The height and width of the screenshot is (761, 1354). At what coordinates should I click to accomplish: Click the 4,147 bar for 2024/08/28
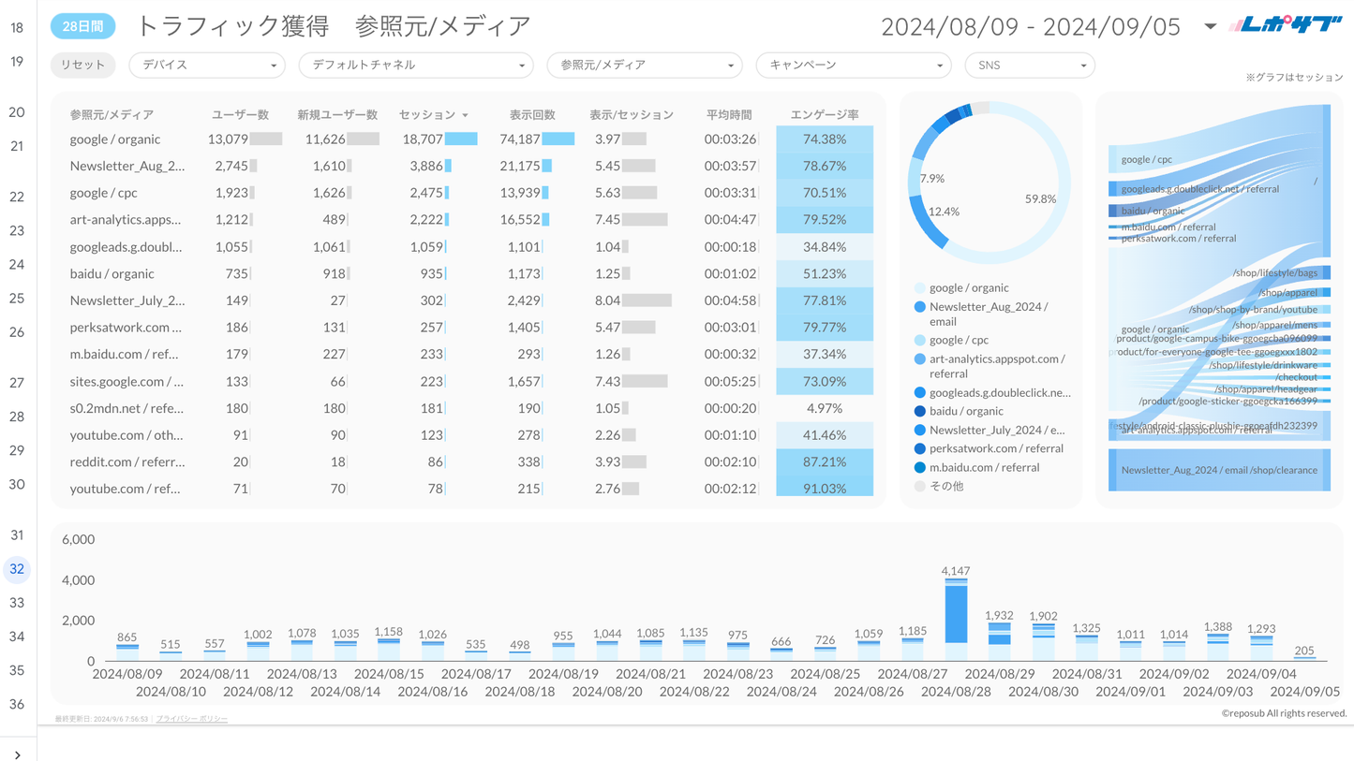956,620
